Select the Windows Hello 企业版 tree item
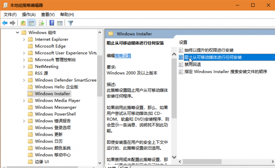Screen dimensions: 275x168 pyautogui.click(x=57, y=87)
